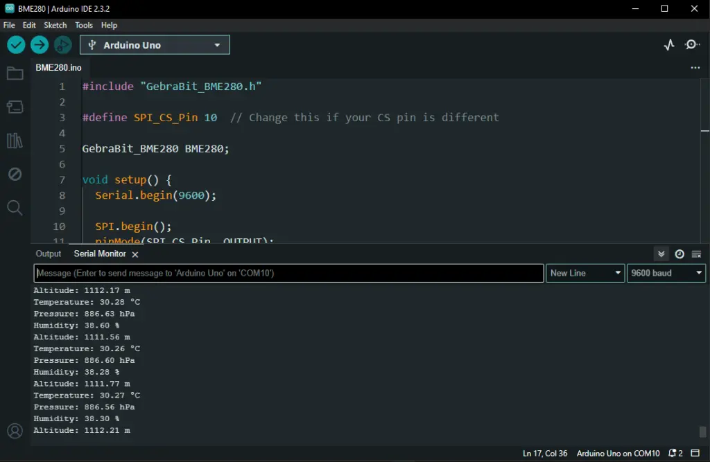Click line number 5 in the gutter

pos(62,149)
